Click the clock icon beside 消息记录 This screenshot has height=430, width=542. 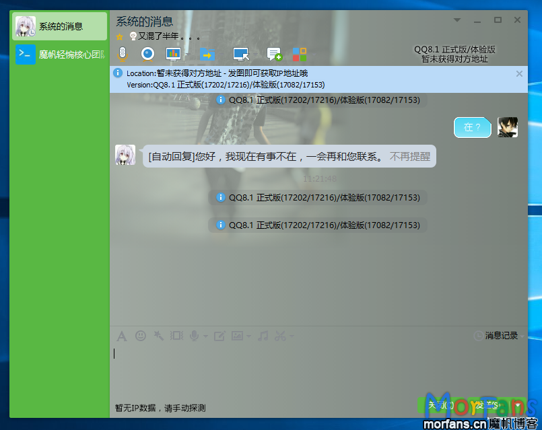479,336
